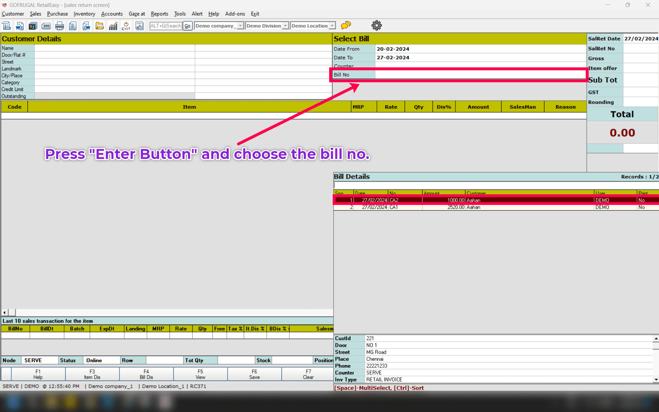
Task: Open the Inventory menu
Action: coord(84,14)
